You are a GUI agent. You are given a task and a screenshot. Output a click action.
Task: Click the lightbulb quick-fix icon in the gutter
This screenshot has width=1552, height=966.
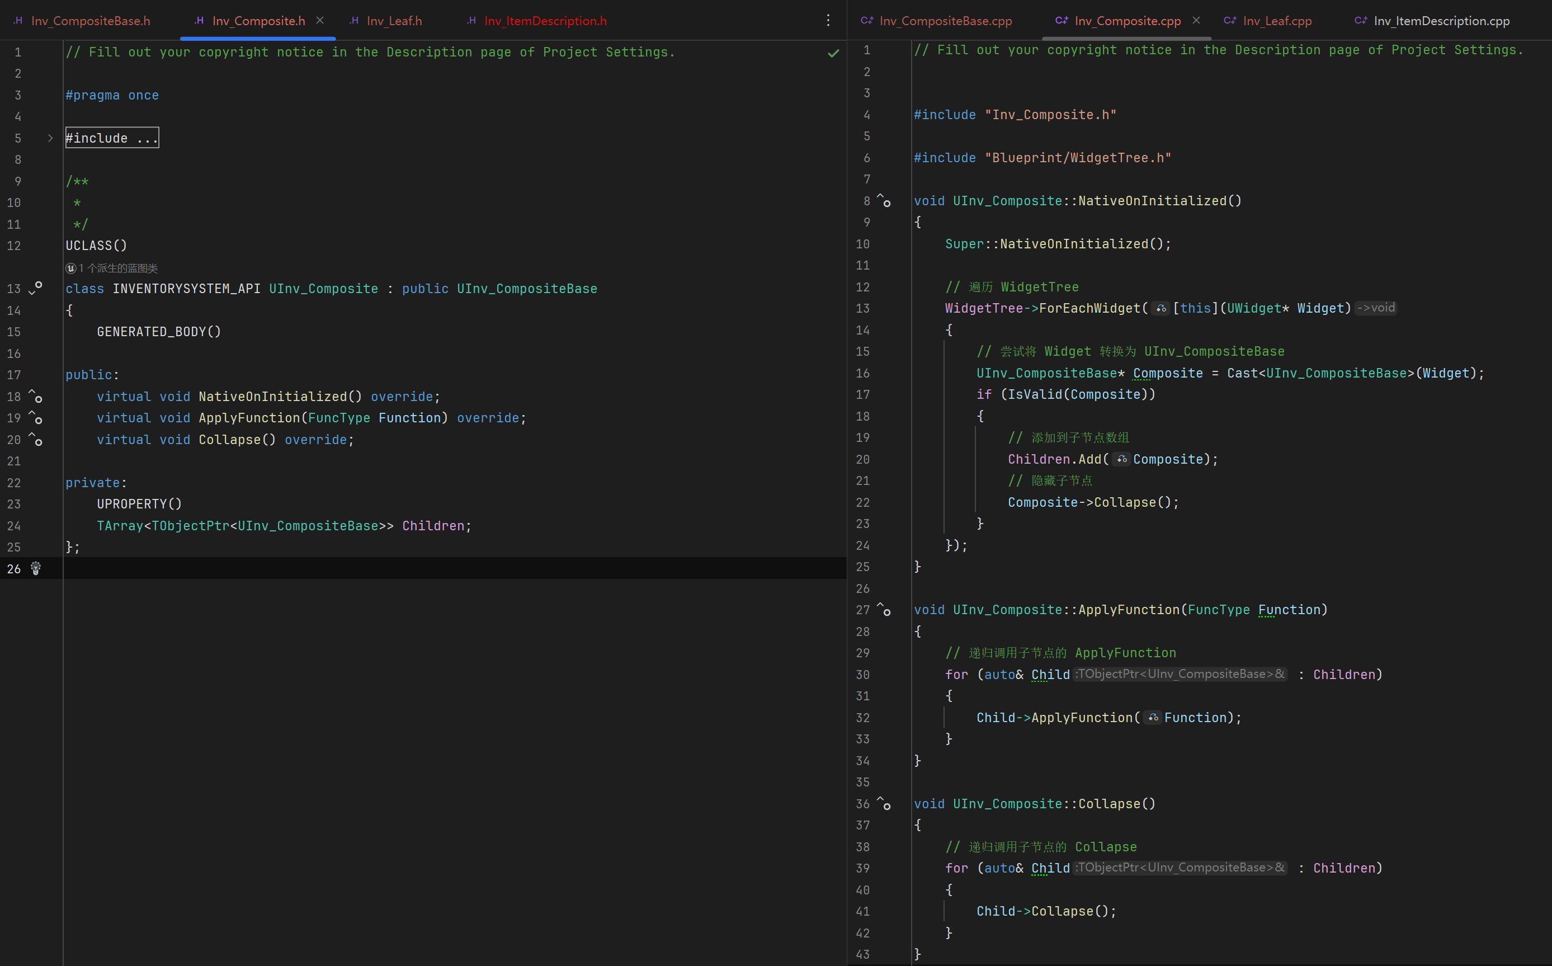(36, 568)
